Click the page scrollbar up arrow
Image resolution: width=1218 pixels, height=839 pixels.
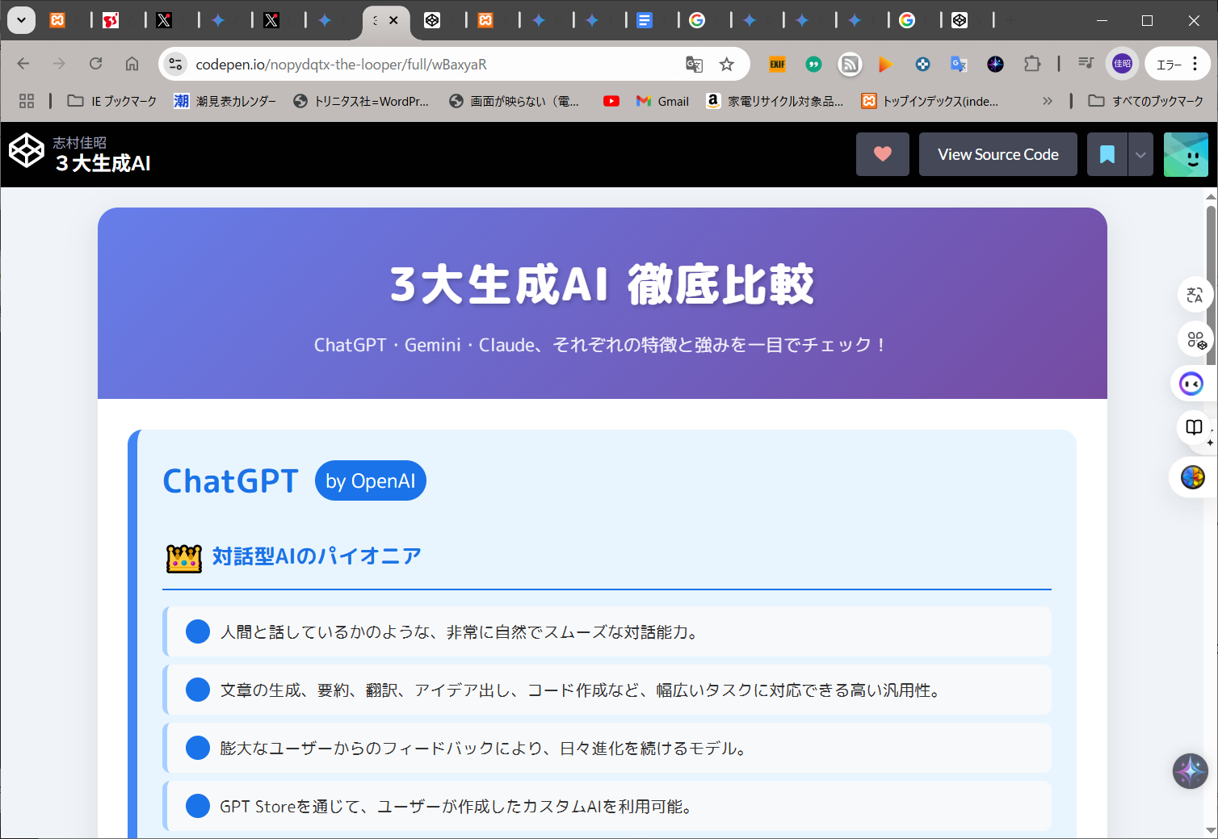[x=1211, y=195]
